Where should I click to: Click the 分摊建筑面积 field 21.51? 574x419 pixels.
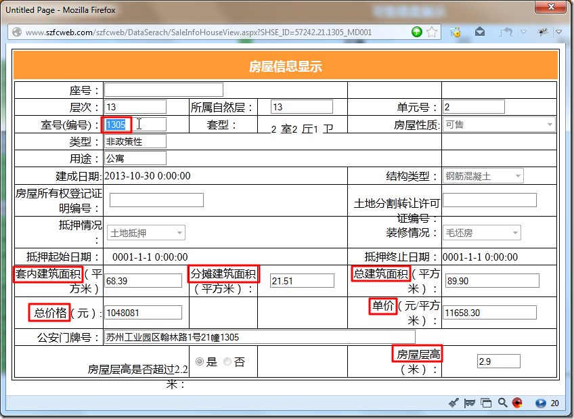[x=303, y=281]
